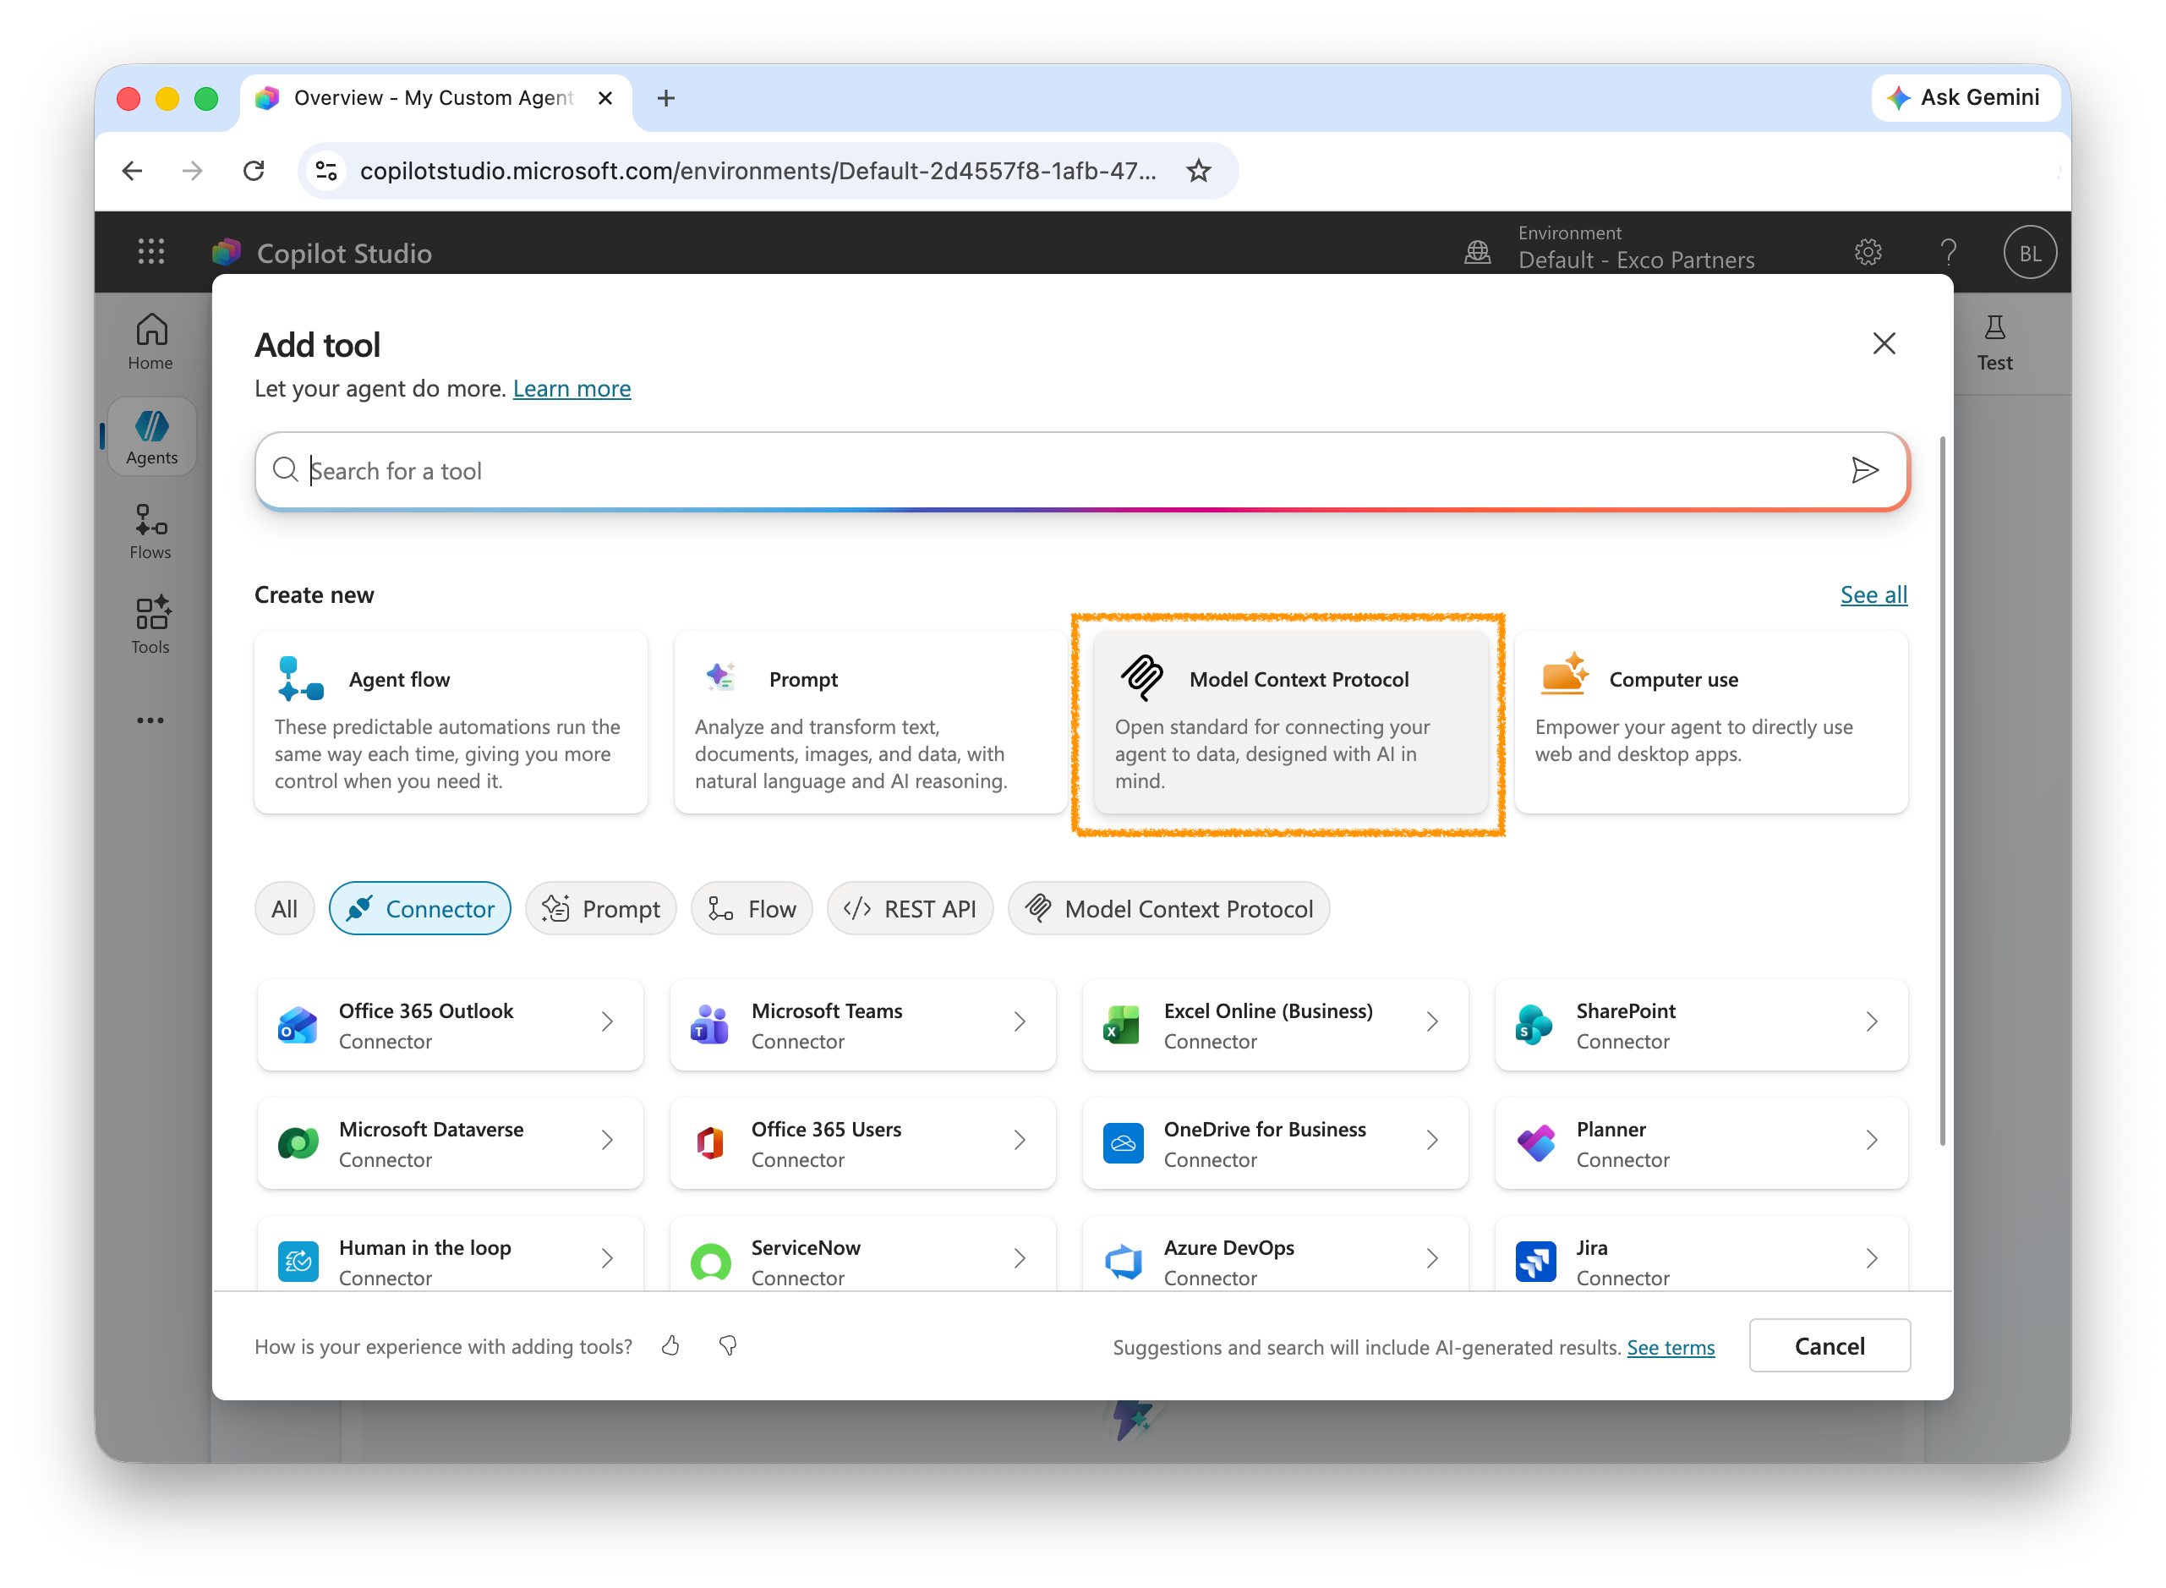
Task: Click the dialog vertical scrollbar
Action: click(1942, 790)
